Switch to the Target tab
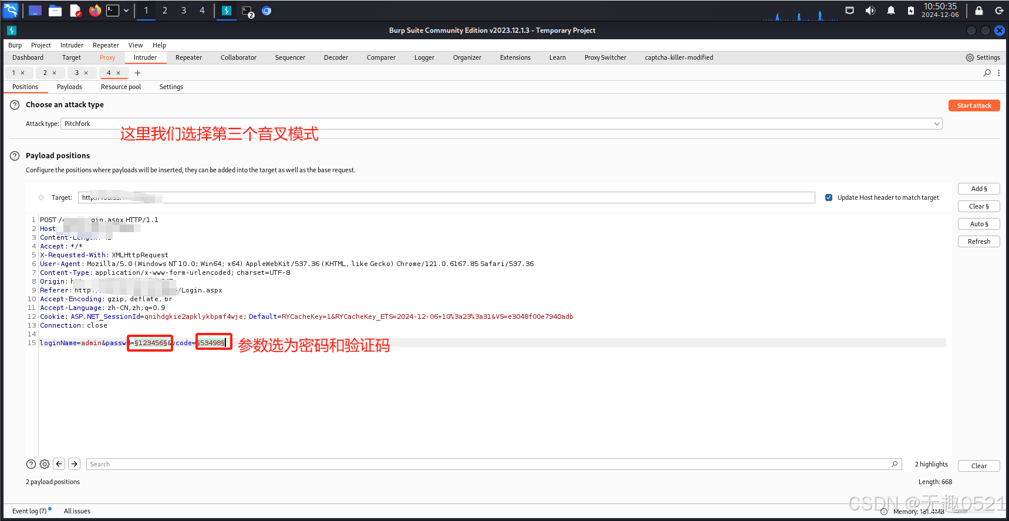The image size is (1009, 521). [72, 57]
